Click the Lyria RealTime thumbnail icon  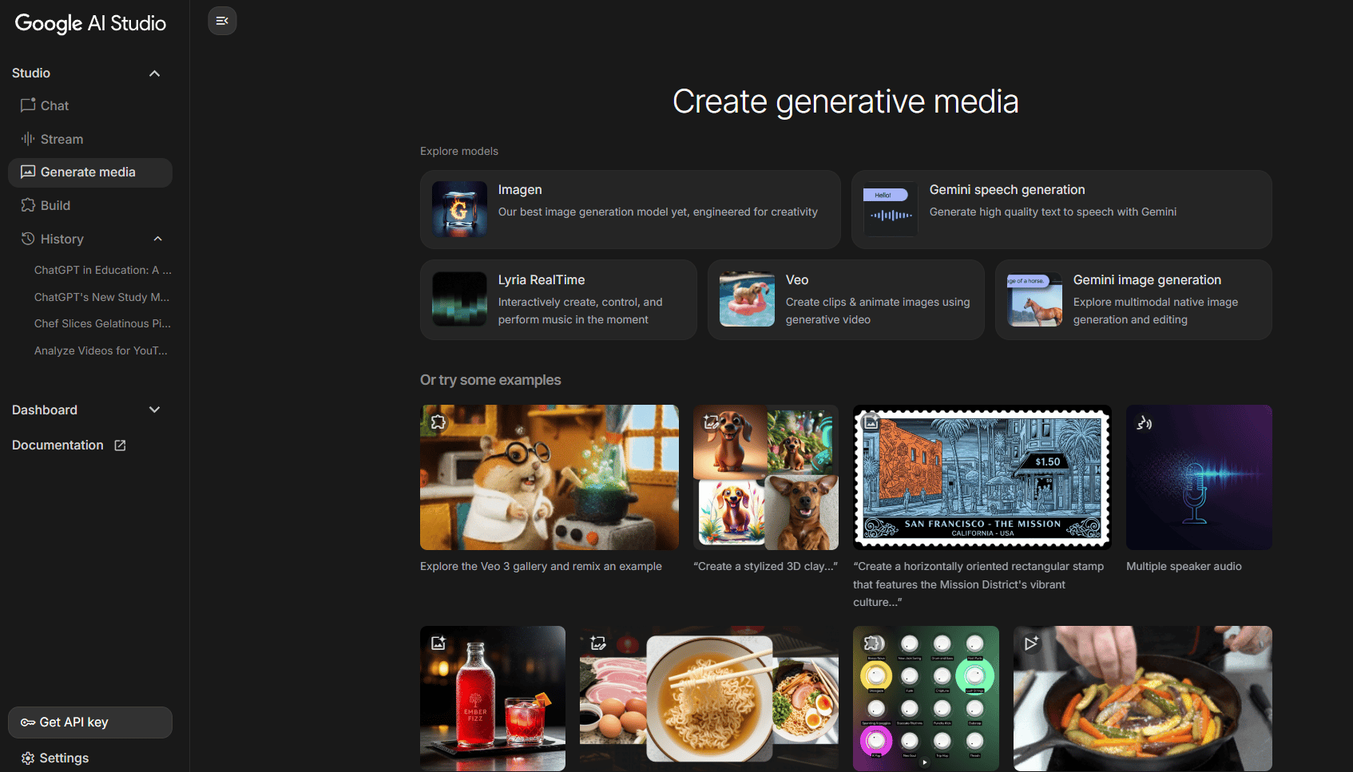(459, 299)
